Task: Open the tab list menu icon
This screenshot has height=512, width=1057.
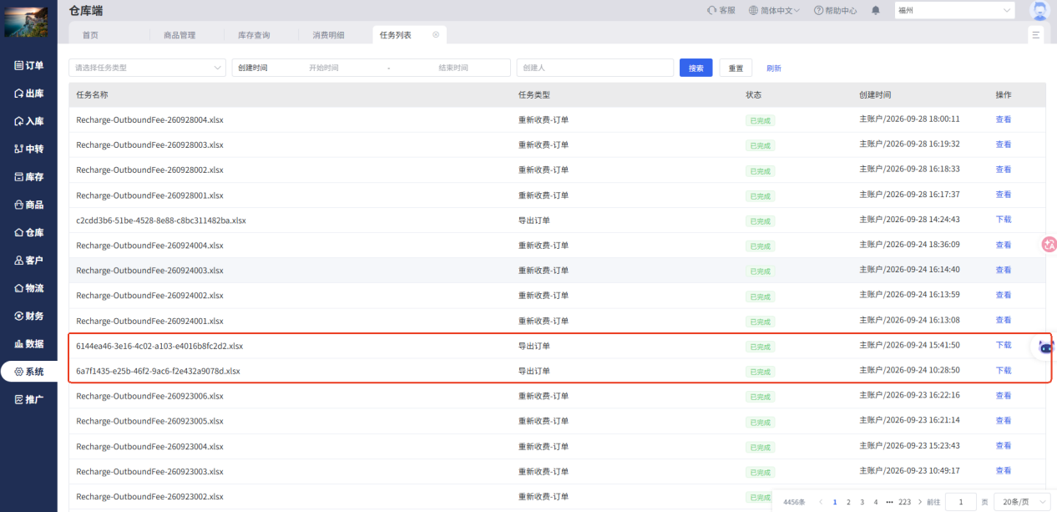Action: 1036,35
